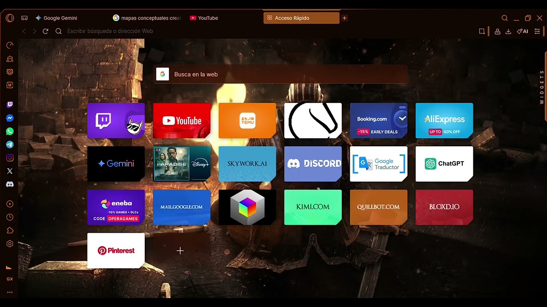Add a new speed dial site

(180, 251)
